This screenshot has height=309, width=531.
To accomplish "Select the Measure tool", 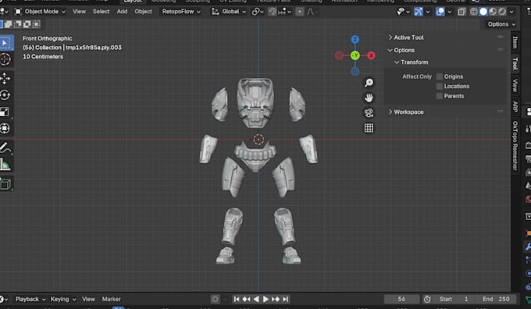I will coord(5,164).
